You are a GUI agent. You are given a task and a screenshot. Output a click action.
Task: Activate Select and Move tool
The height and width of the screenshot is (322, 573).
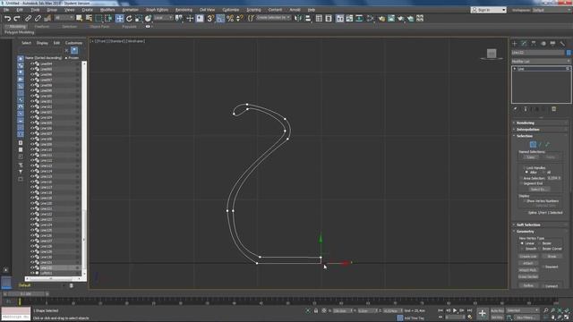[x=119, y=18]
